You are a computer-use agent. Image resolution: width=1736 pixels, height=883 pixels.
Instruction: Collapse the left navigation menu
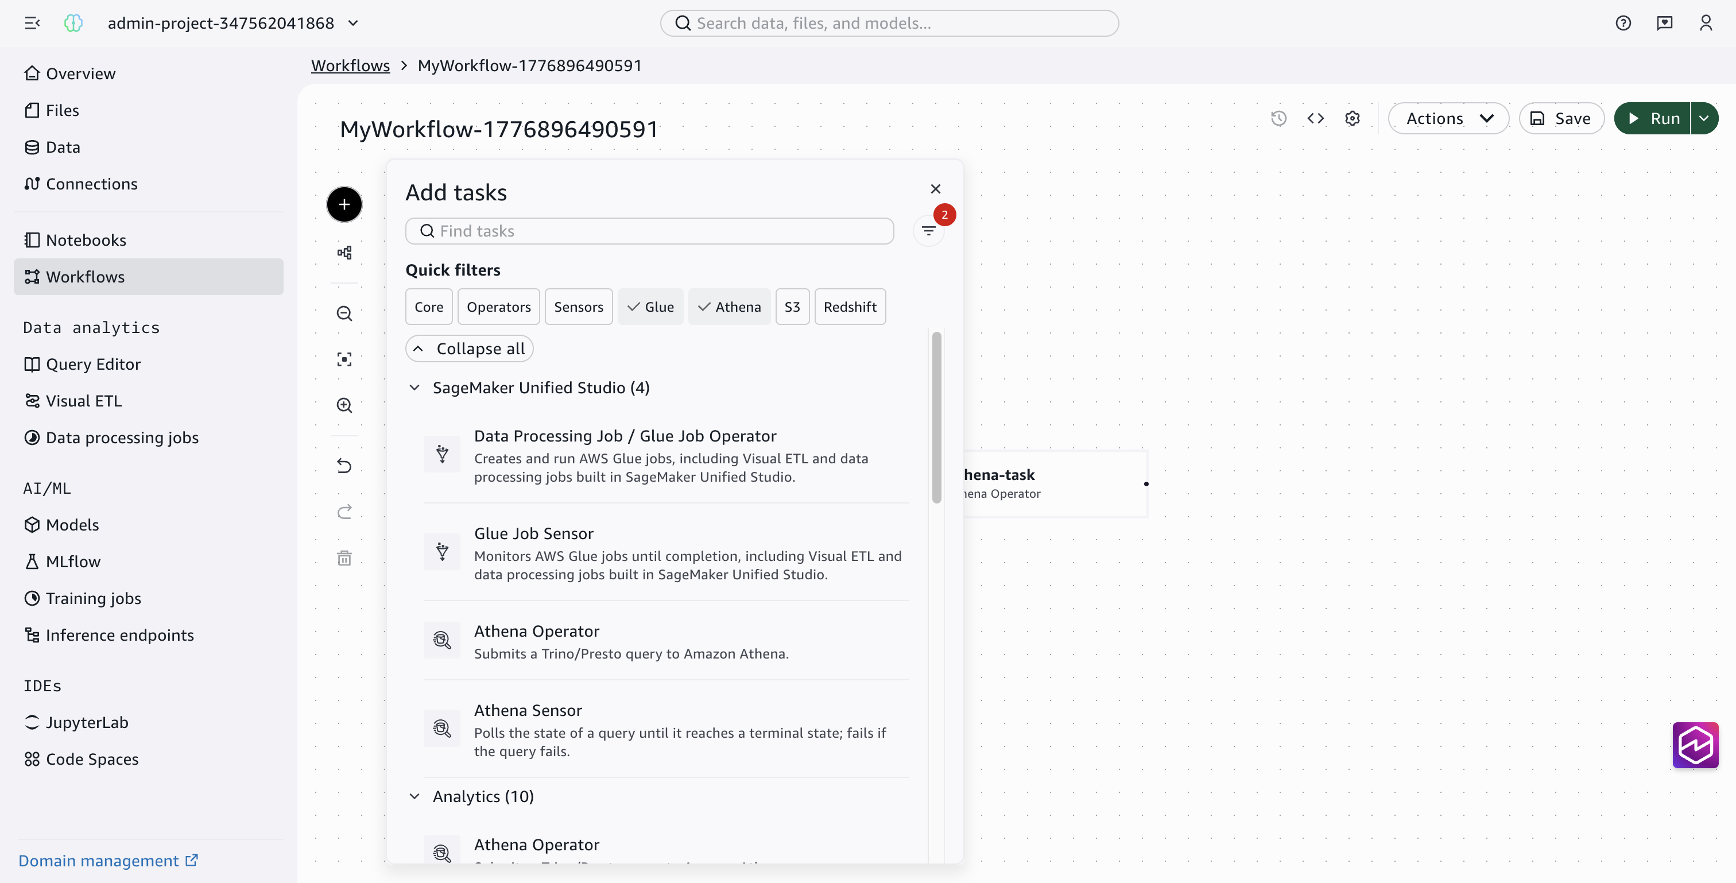click(x=32, y=24)
